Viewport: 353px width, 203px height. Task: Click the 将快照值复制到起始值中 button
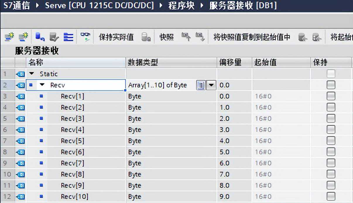coord(252,37)
